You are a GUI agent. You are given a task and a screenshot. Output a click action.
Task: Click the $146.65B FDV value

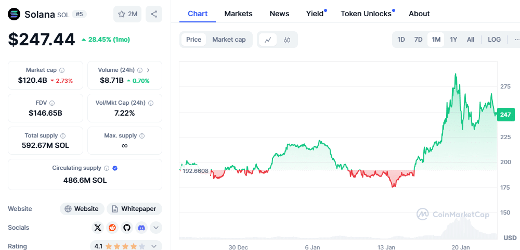pos(45,113)
